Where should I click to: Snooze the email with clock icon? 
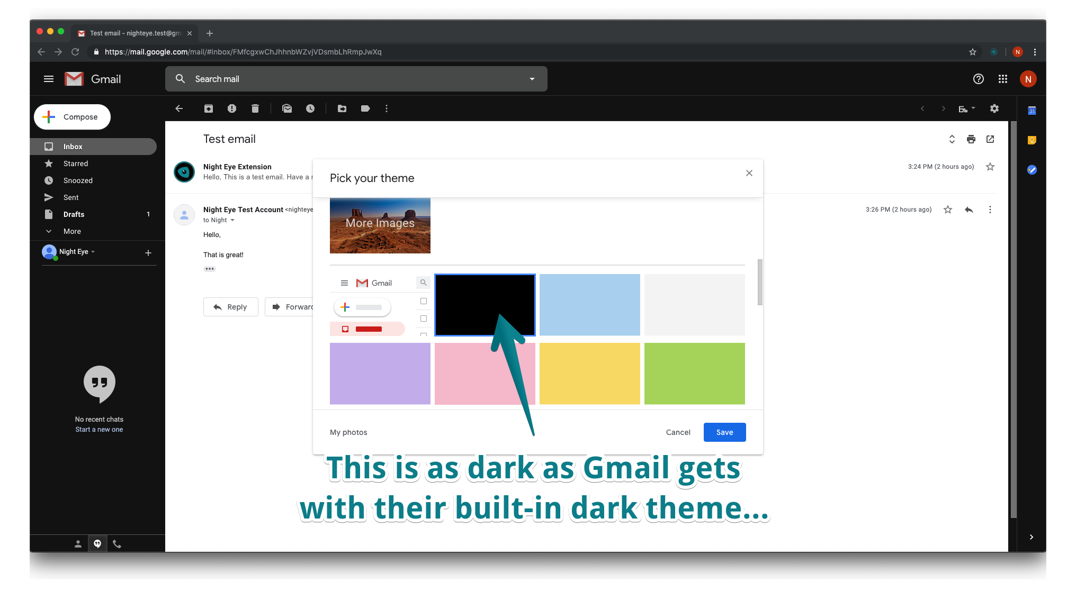point(310,108)
